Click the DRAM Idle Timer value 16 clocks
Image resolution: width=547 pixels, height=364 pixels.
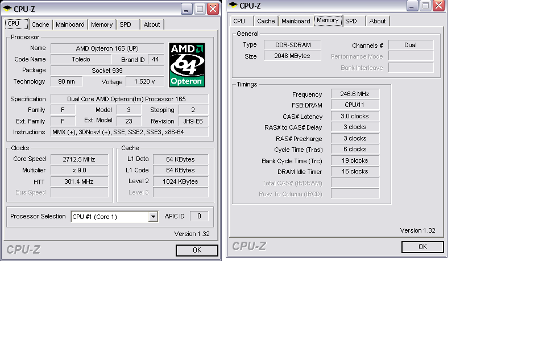(x=355, y=171)
